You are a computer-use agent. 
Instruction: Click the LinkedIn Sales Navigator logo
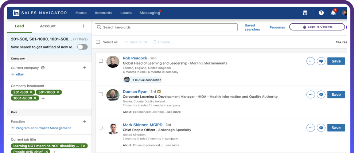[40, 13]
